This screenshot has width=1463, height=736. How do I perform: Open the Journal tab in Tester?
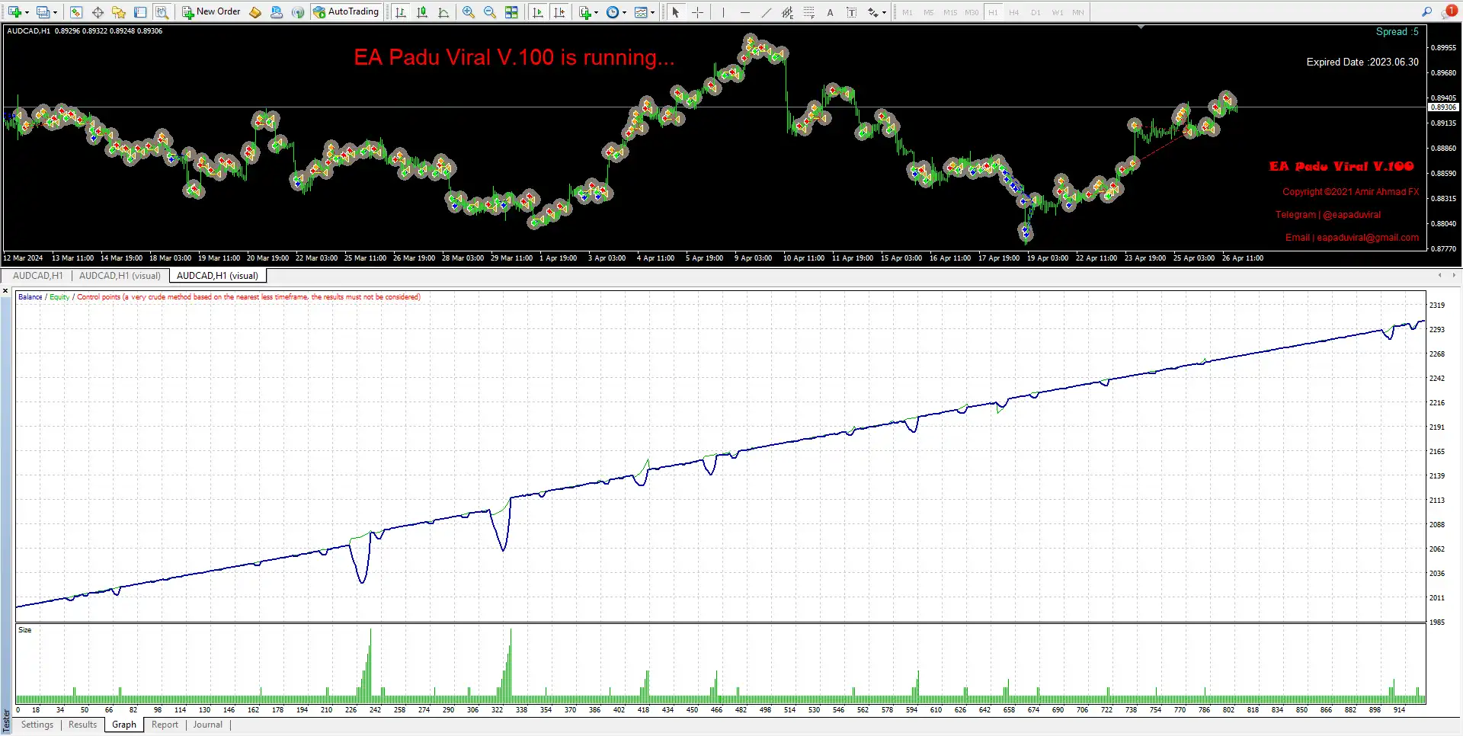[x=207, y=725]
